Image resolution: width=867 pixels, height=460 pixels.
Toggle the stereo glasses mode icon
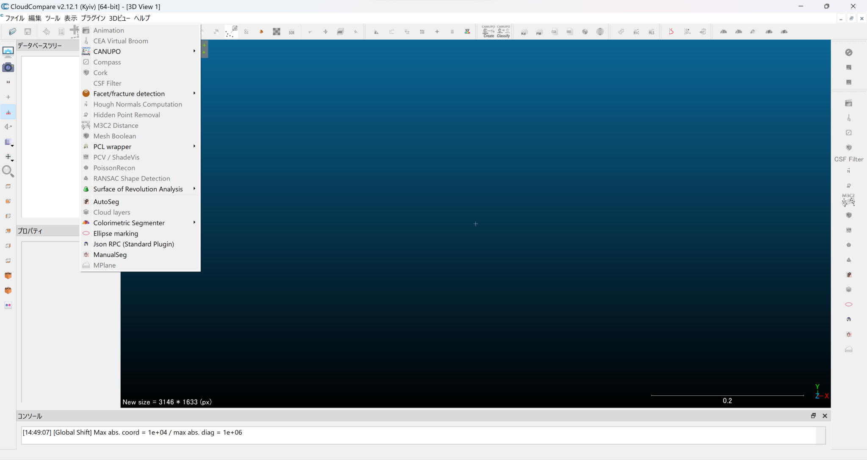tap(8, 305)
